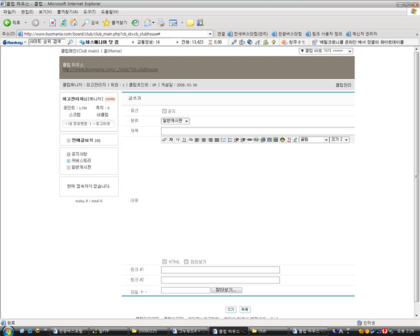Image resolution: width=420 pixels, height=336 pixels.
Task: Enable the 공지 notice checkbox
Action: pos(164,111)
